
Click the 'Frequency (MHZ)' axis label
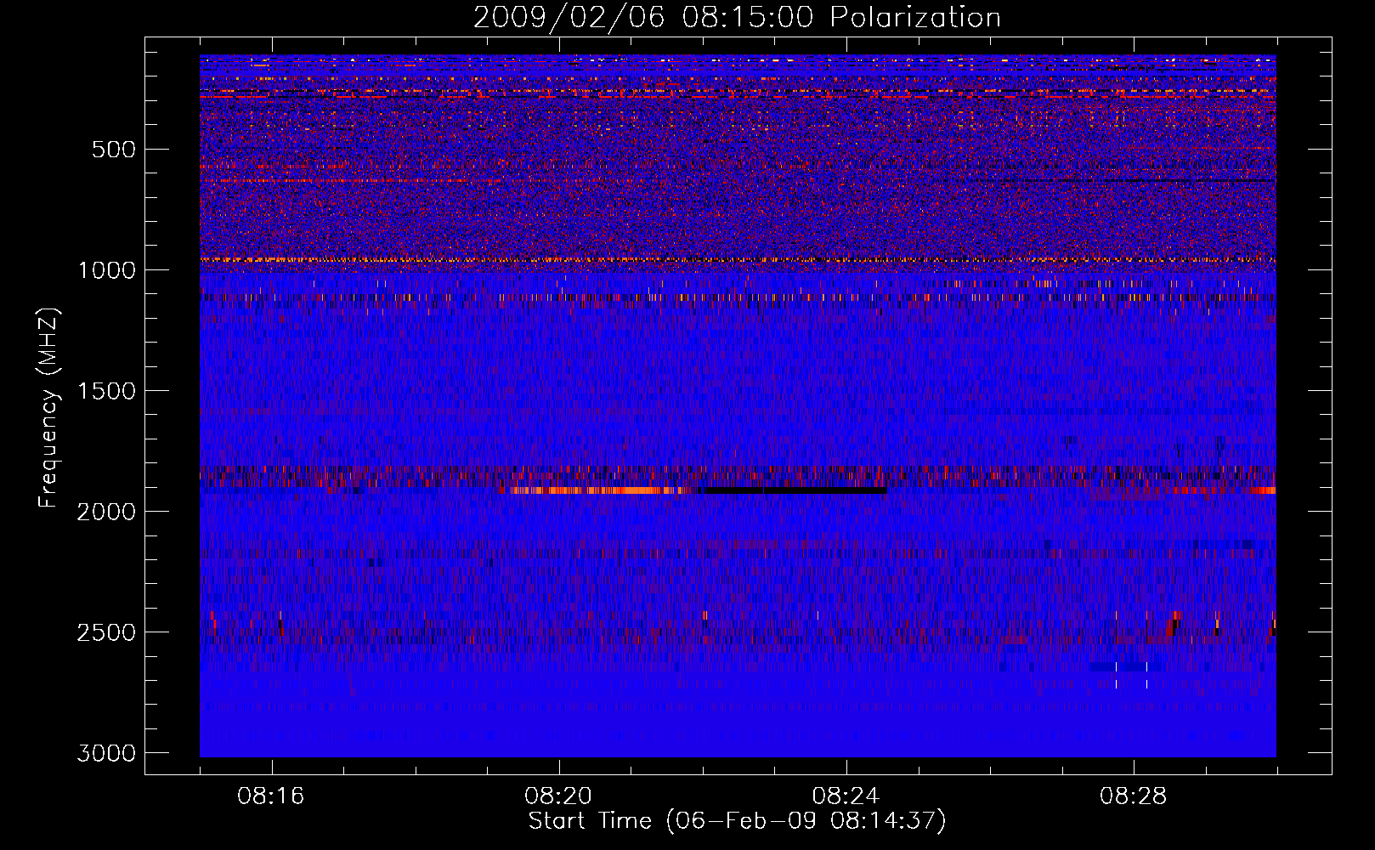click(x=48, y=408)
